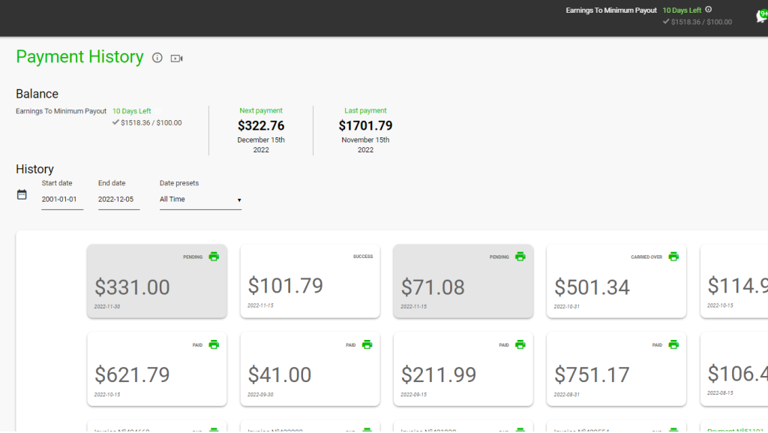Click the History section heading

click(x=34, y=169)
